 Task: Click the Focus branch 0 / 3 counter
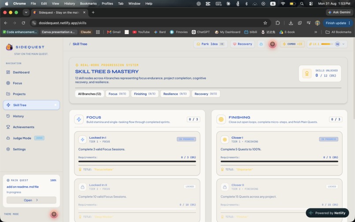click(193, 119)
